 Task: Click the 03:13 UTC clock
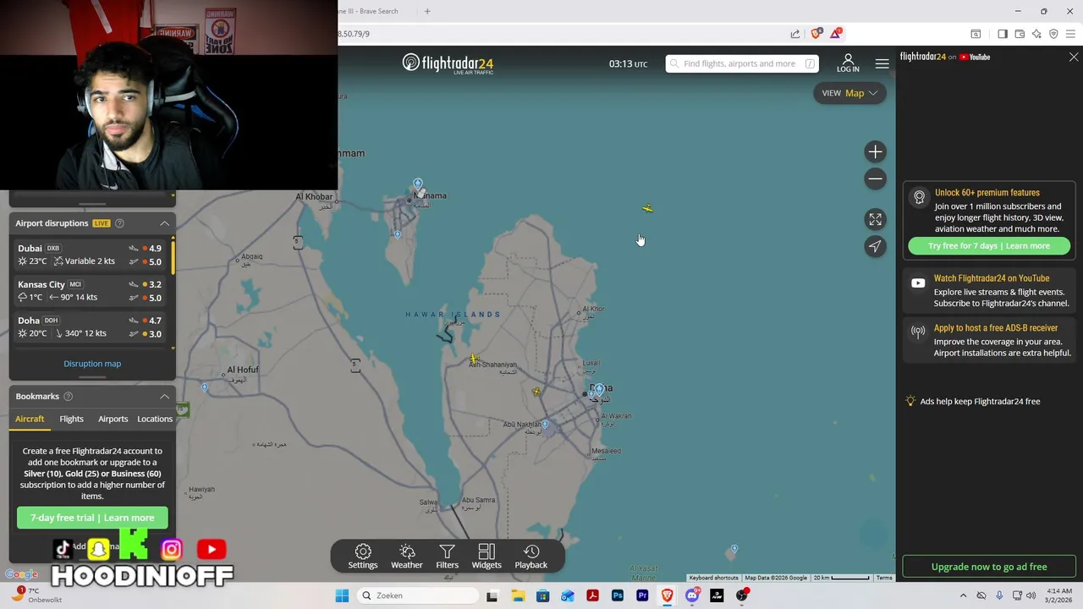628,64
